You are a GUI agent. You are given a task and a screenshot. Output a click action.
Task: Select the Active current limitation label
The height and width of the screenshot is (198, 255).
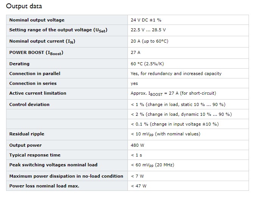coord(38,93)
